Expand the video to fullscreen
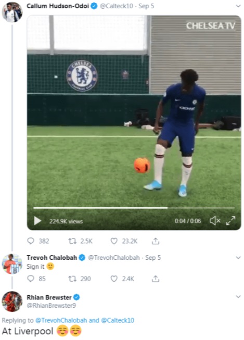Image resolution: width=244 pixels, height=340 pixels. 230,221
